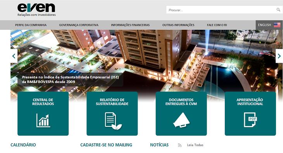Open the Informações Financeiras menu

click(x=130, y=25)
